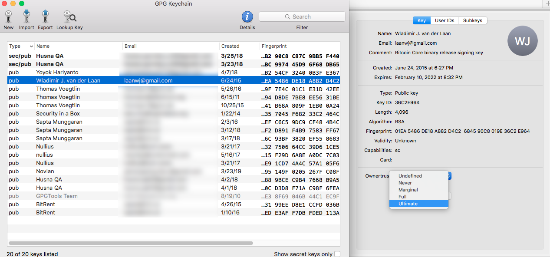
Task: Click the Import key toolbar icon
Action: point(26,20)
